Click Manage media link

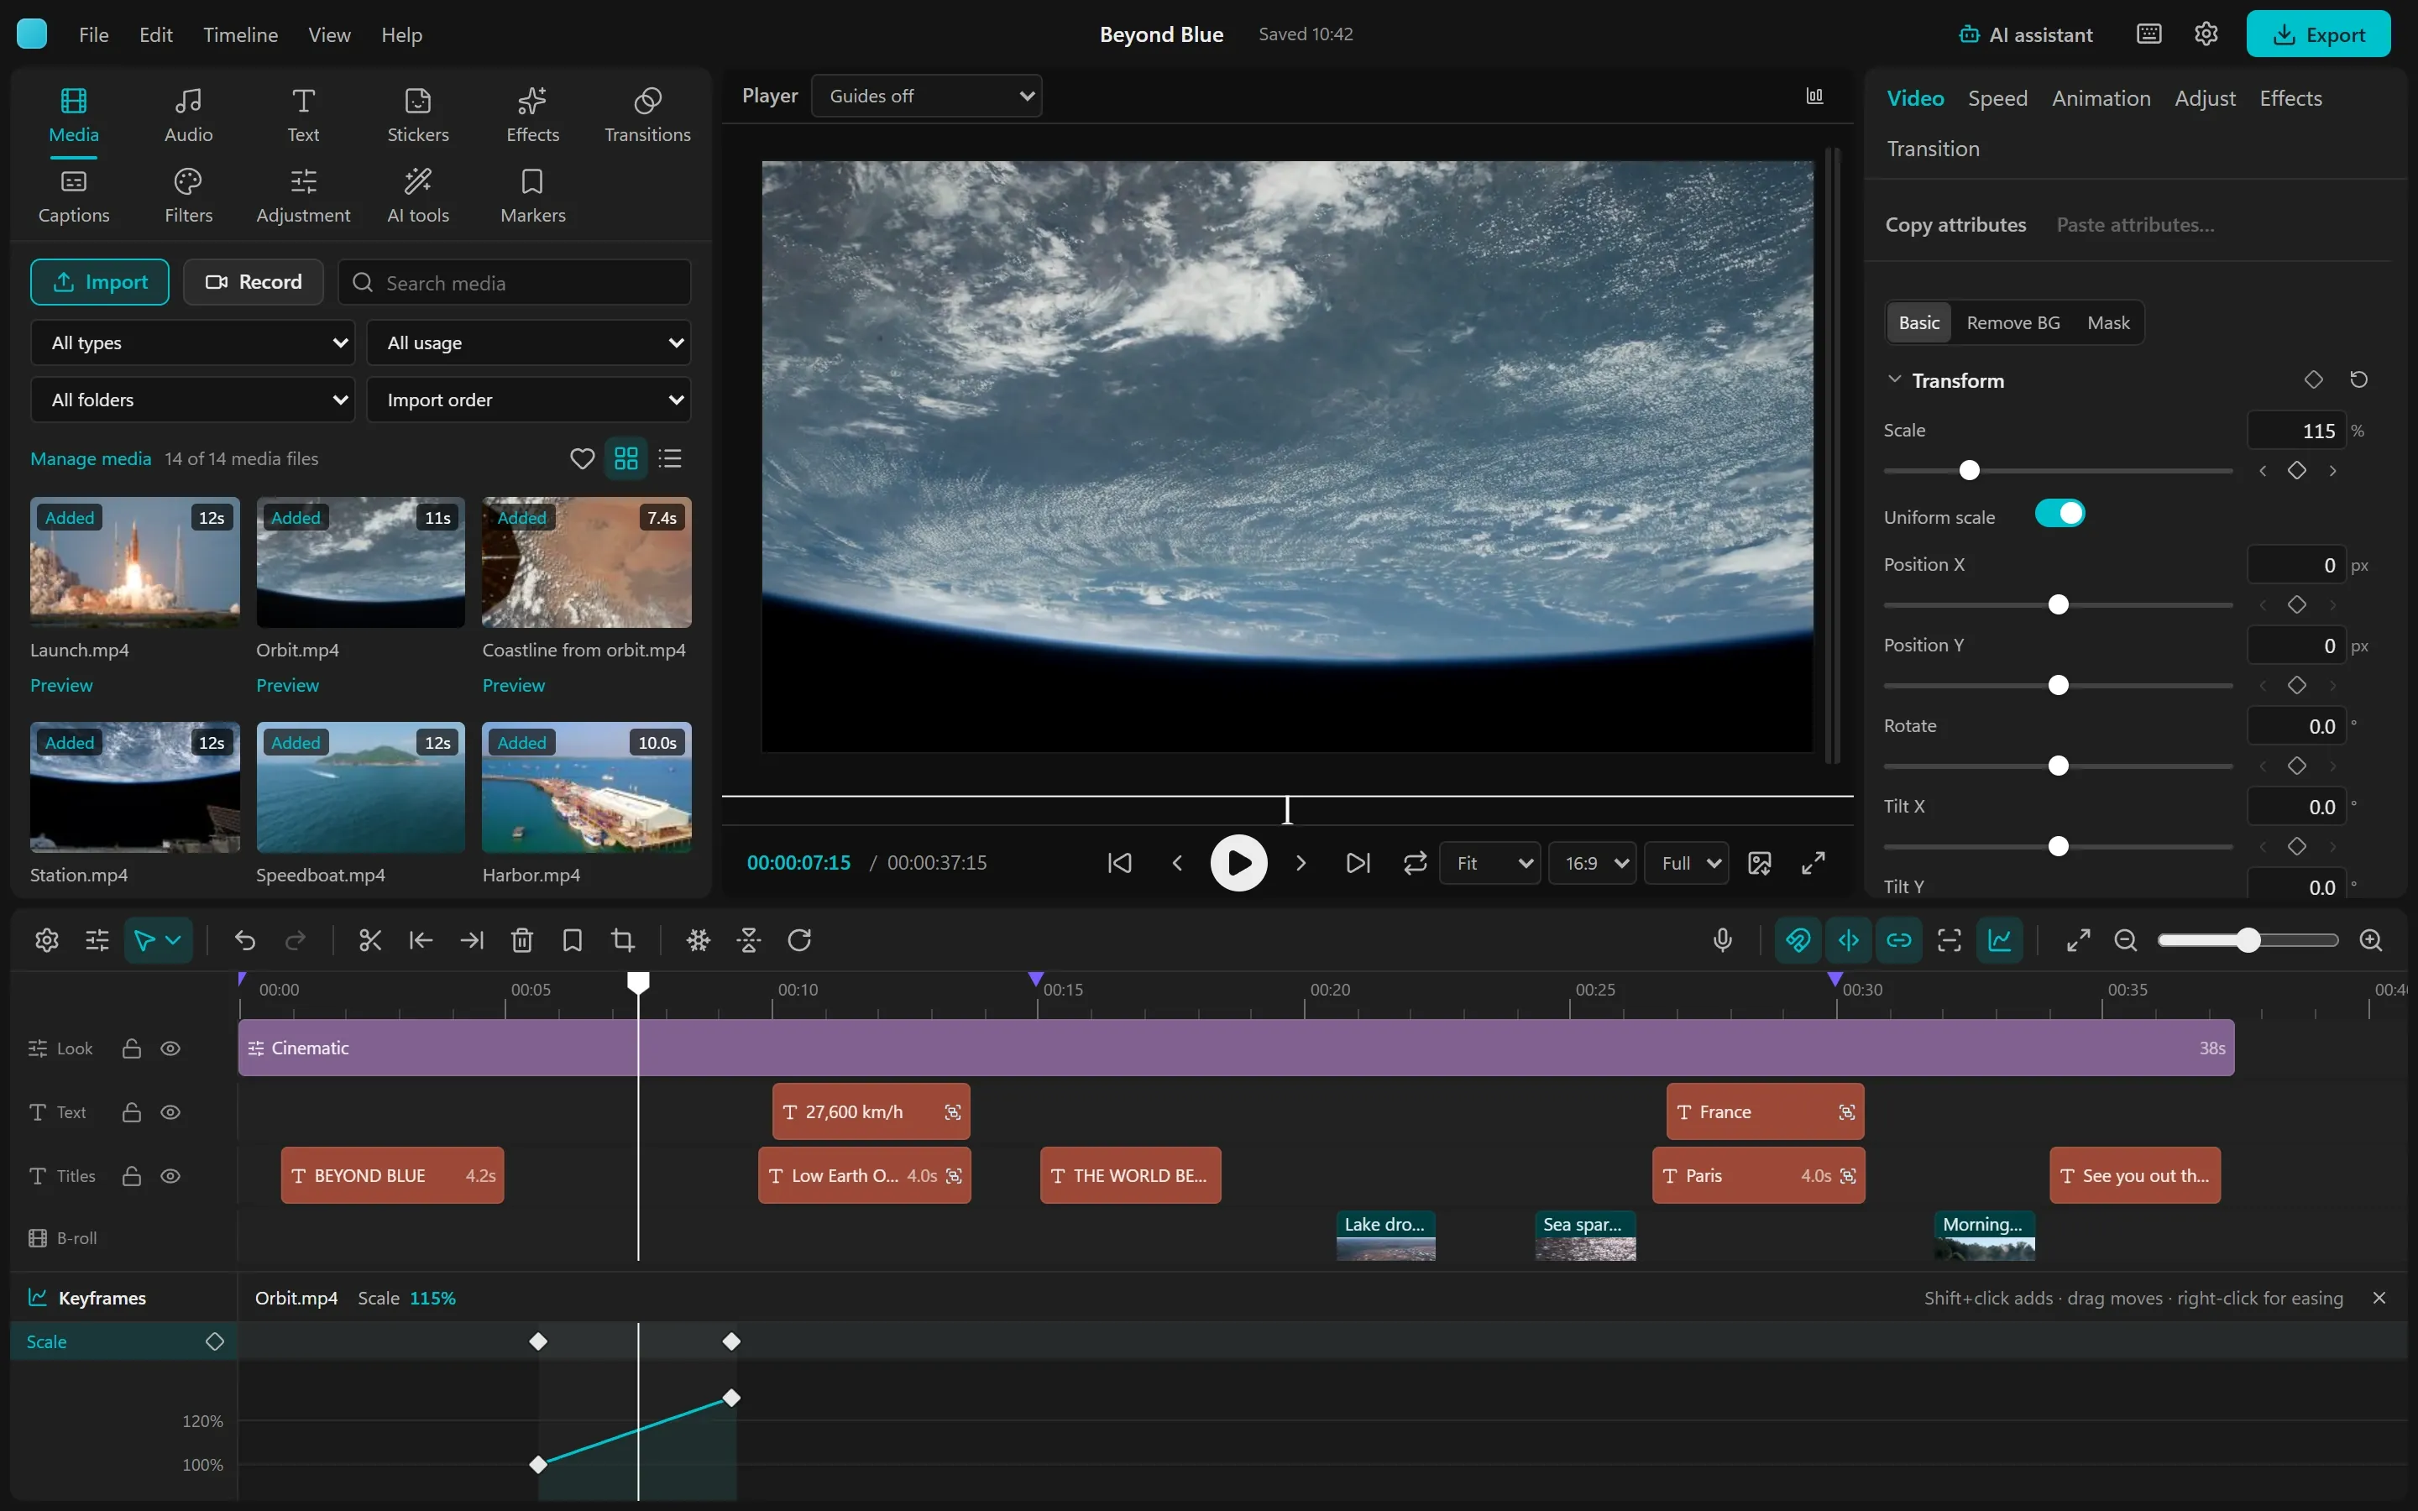[x=91, y=458]
